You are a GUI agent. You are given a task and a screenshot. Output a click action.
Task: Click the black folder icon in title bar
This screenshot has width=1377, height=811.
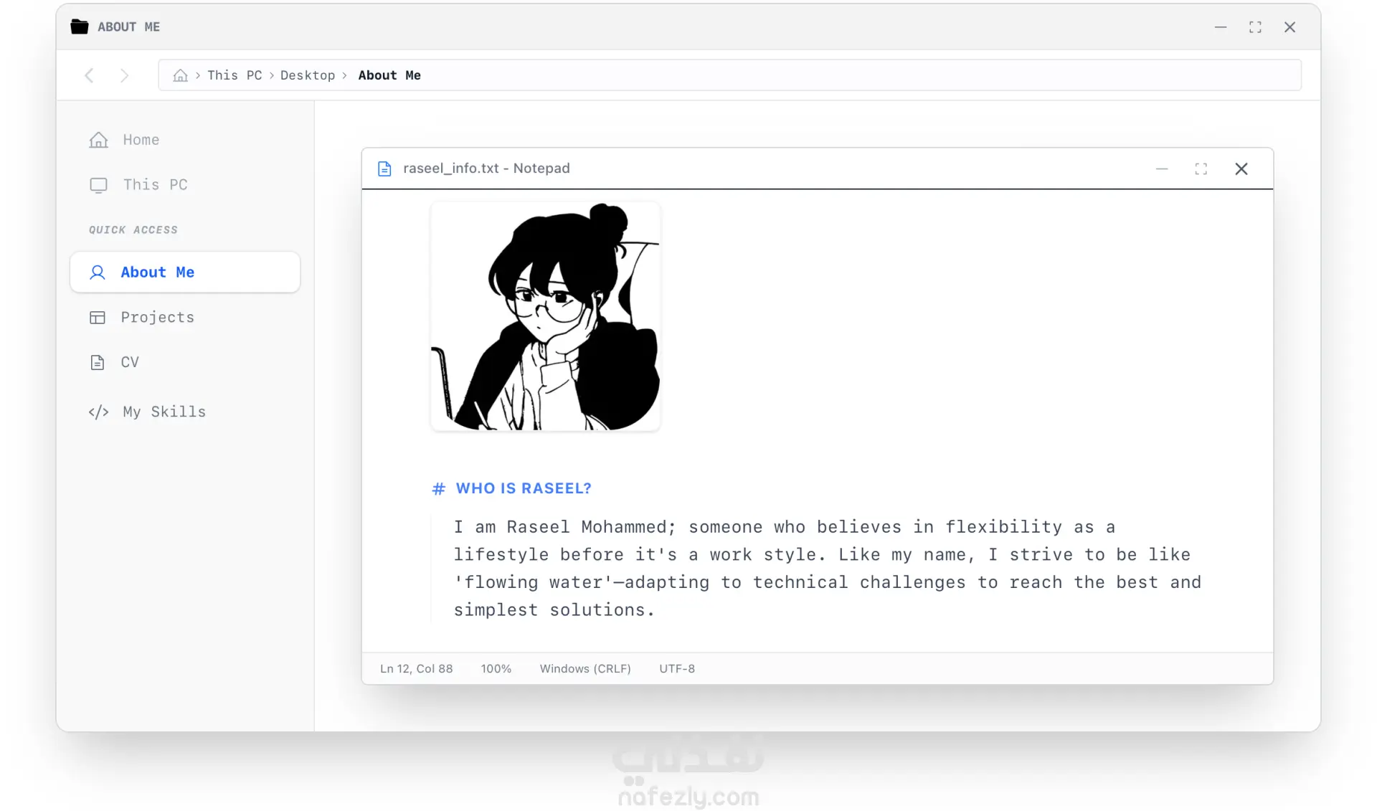pyautogui.click(x=79, y=27)
